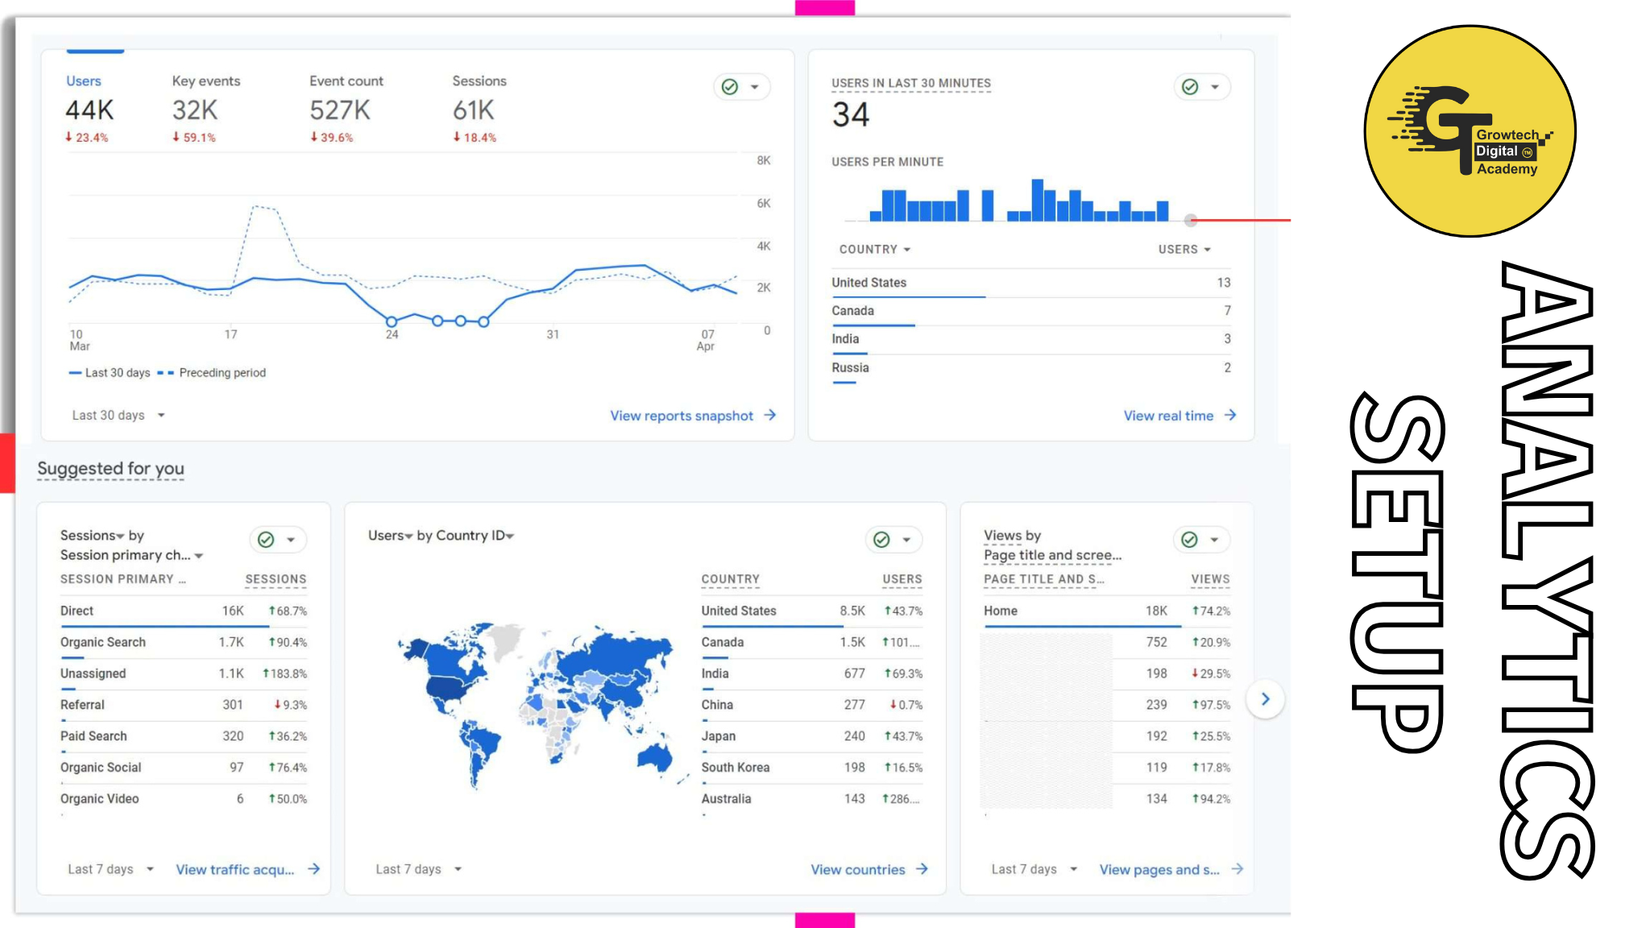Click next arrow on suggested cards carousel
The width and height of the screenshot is (1650, 928).
pos(1265,699)
